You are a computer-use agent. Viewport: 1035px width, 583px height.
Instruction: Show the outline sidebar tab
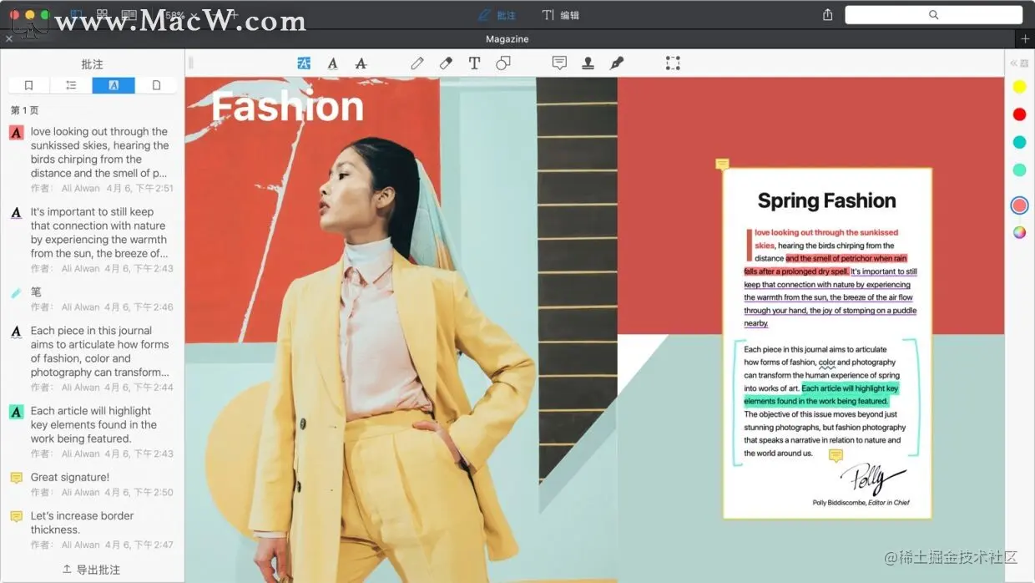(x=71, y=85)
